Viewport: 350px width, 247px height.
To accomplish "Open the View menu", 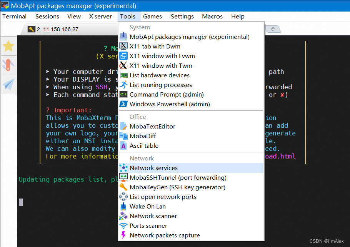I will (x=74, y=17).
